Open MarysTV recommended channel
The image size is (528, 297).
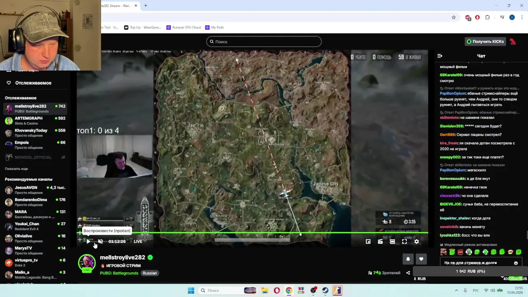pos(35,250)
